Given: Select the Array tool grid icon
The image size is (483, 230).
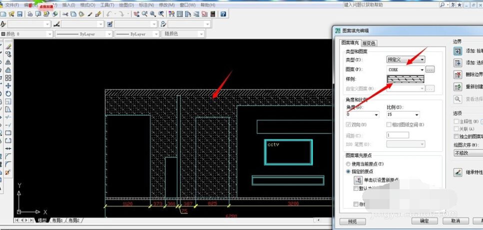Looking at the screenshot, I should pyautogui.click(x=8, y=78).
